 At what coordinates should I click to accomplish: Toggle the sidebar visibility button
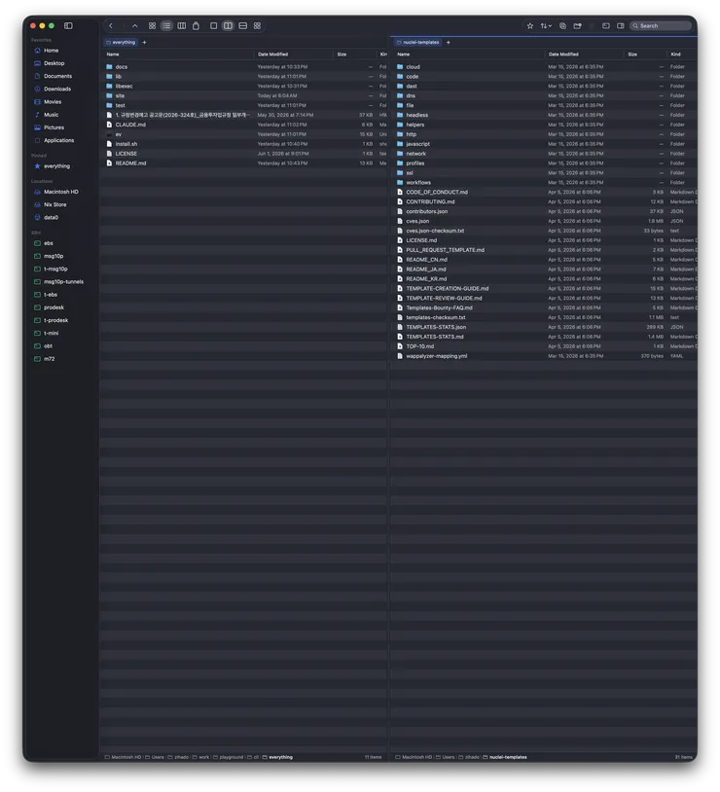click(x=68, y=25)
